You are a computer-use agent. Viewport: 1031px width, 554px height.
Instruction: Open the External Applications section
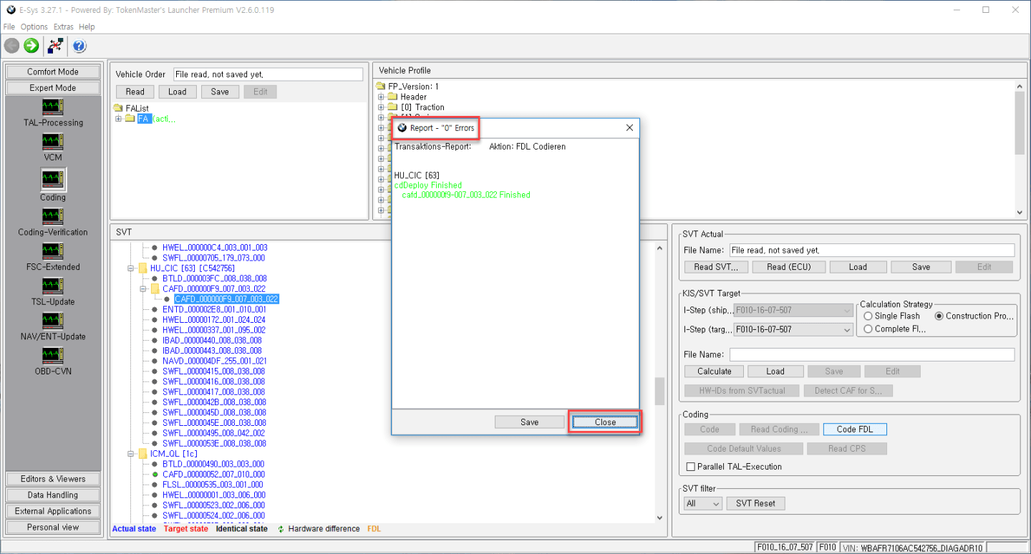(53, 511)
